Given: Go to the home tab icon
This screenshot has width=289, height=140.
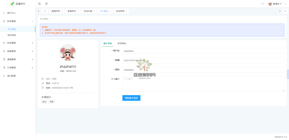Looking at the screenshot, I should click(x=45, y=11).
